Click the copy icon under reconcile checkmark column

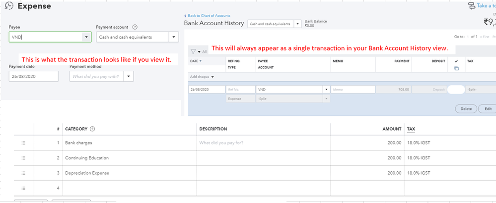[x=456, y=68]
